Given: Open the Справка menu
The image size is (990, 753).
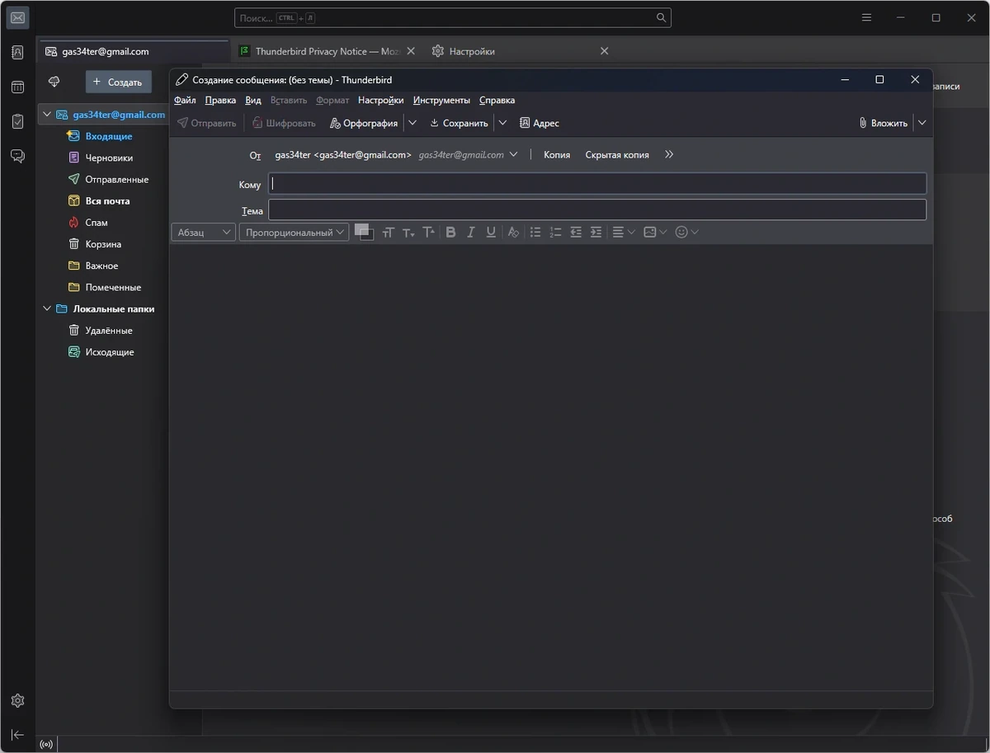Looking at the screenshot, I should (497, 101).
